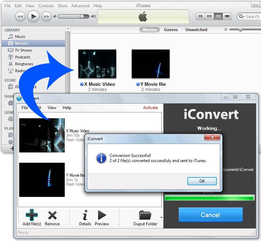
Task: Click the Genius atom icon in iTunes sidebar
Action: [11, 119]
